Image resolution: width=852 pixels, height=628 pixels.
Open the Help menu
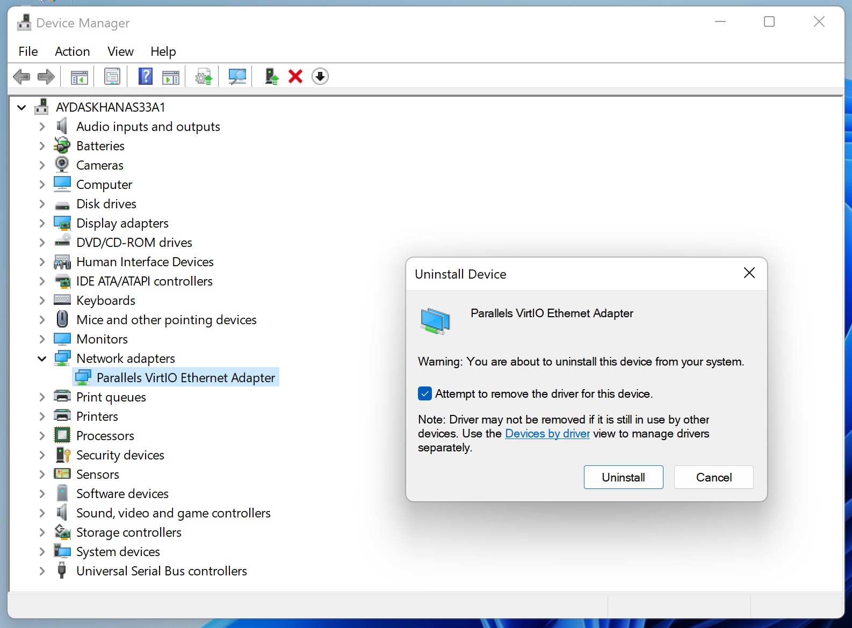click(x=163, y=52)
